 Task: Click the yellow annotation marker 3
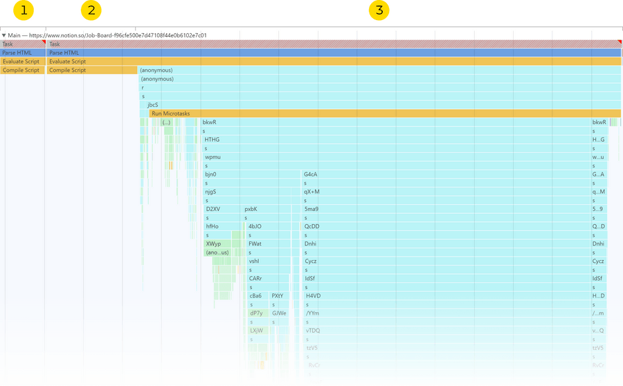click(x=379, y=10)
